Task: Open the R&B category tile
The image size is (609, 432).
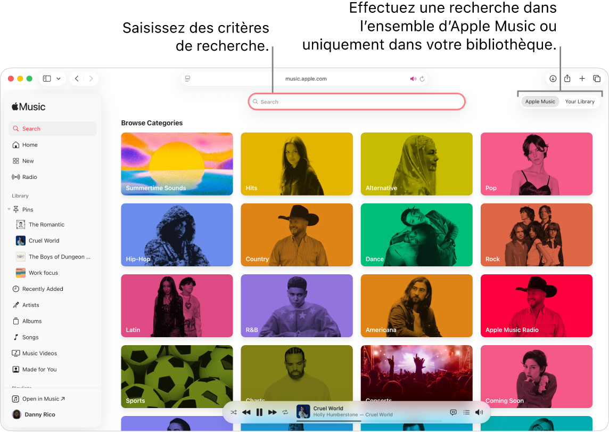Action: click(297, 306)
